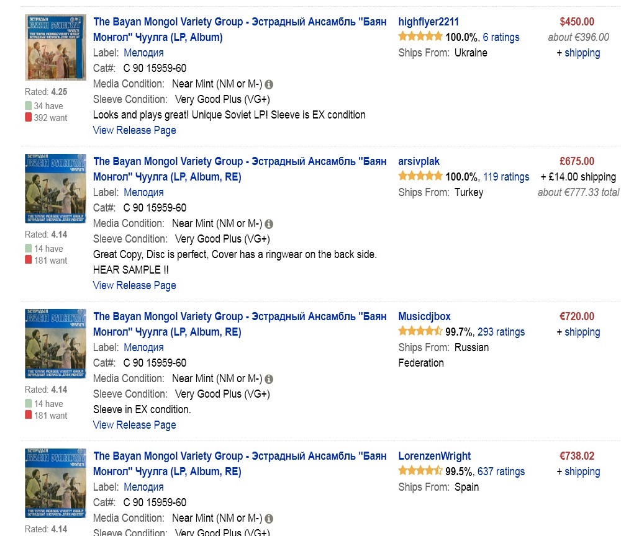Open seller highflyer2211's profile

click(x=428, y=22)
